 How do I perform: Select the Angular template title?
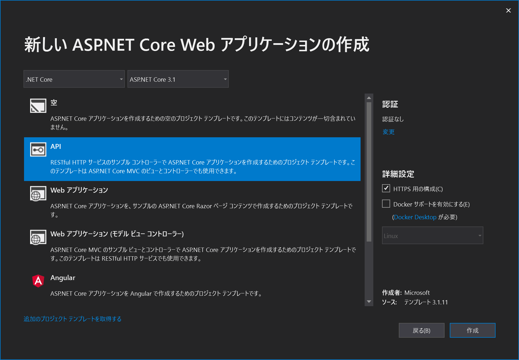pos(63,278)
